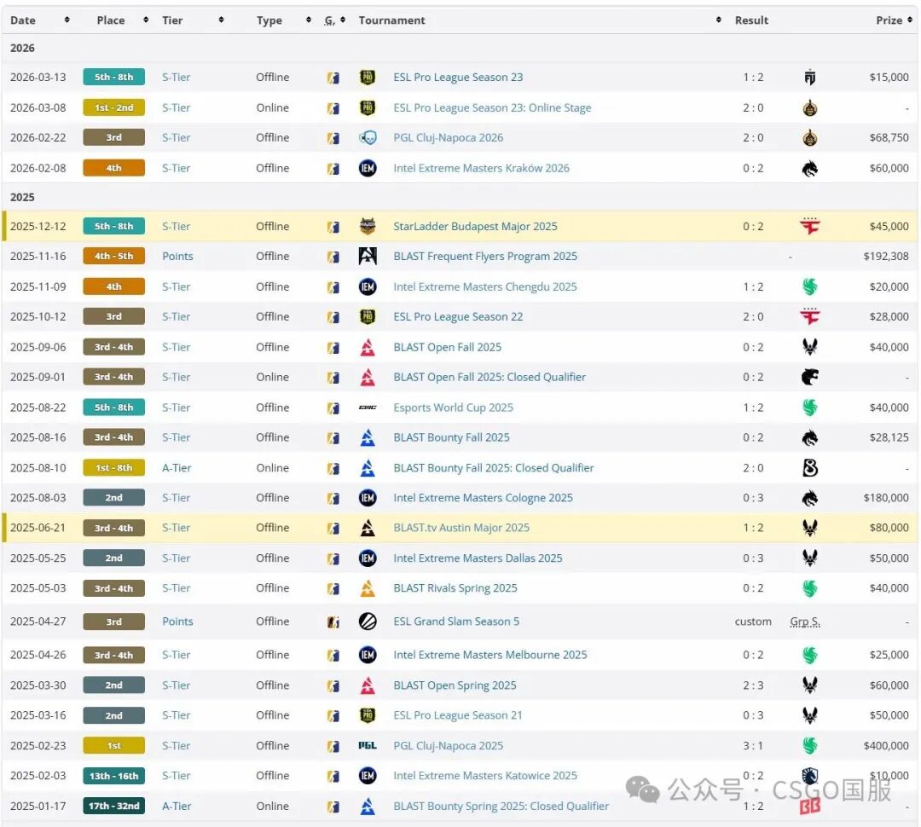Click the Grp S. result abbreviation

point(805,622)
